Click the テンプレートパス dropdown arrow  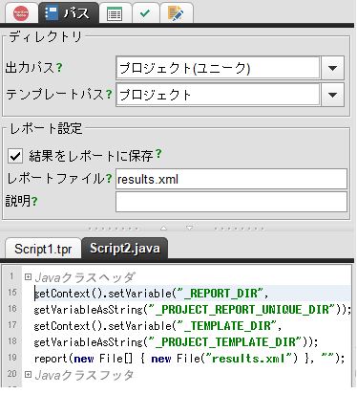[332, 95]
